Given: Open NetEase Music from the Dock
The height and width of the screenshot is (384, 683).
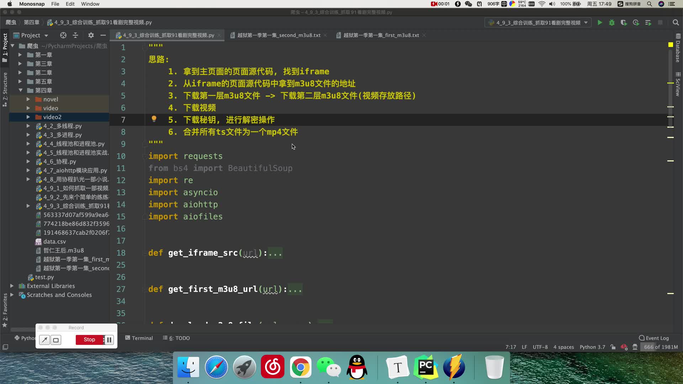Looking at the screenshot, I should [x=272, y=367].
